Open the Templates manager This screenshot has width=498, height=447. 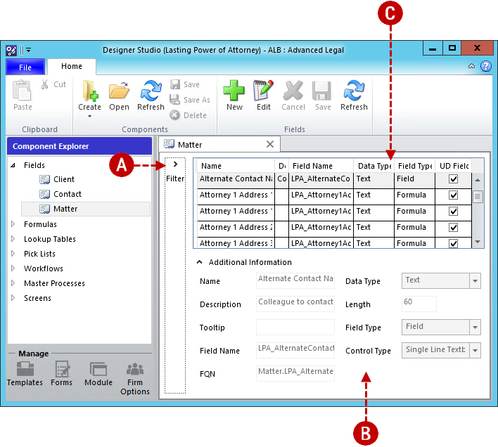[x=25, y=371]
